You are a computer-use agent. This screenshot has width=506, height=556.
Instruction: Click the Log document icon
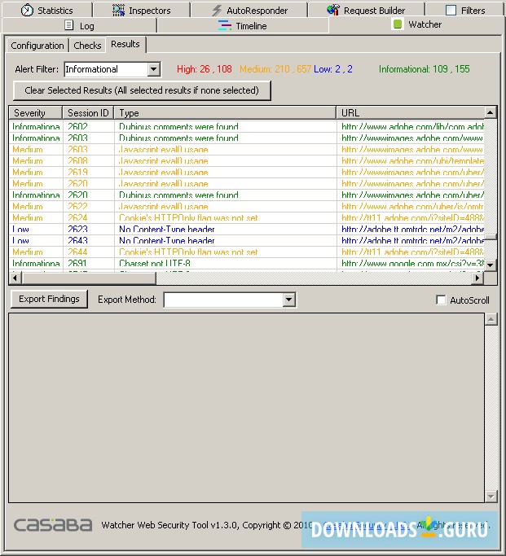69,25
